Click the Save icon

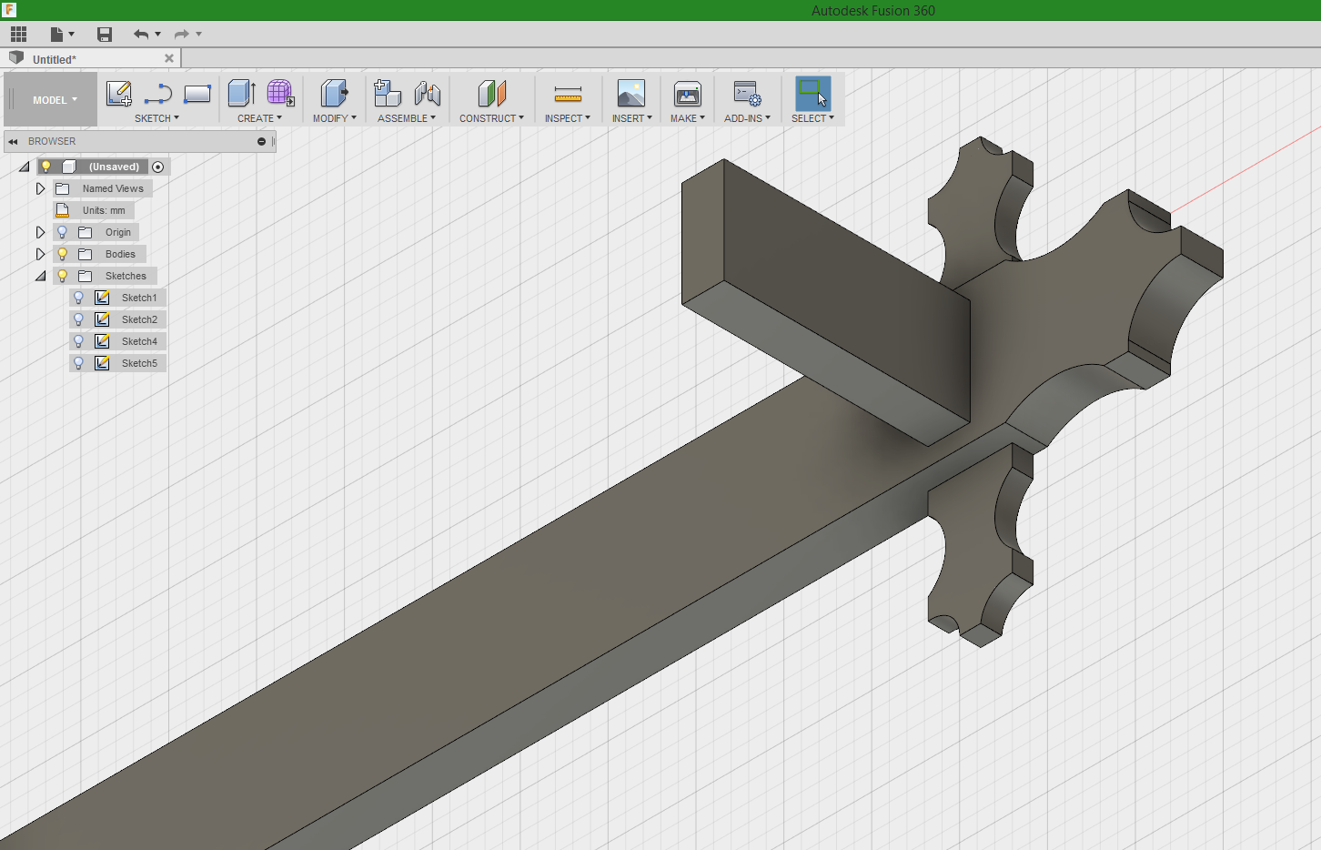[105, 35]
